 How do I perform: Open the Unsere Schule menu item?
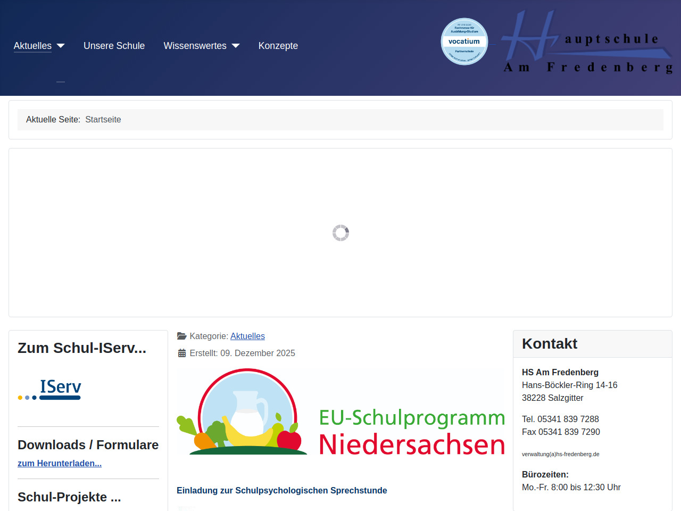pyautogui.click(x=114, y=46)
